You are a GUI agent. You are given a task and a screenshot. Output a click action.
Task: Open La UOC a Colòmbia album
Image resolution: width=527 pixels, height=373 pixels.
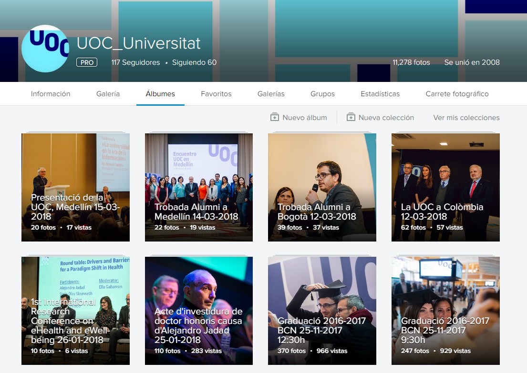point(445,187)
